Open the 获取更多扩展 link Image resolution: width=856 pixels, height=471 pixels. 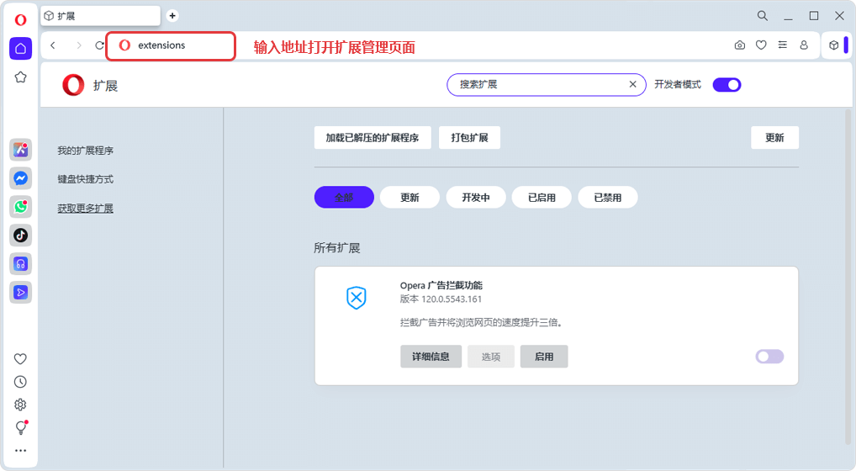pos(85,208)
